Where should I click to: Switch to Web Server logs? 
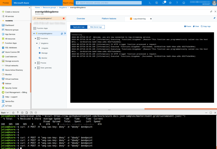(96, 27)
